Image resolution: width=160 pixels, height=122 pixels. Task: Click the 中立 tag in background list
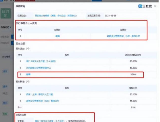coord(5,93)
